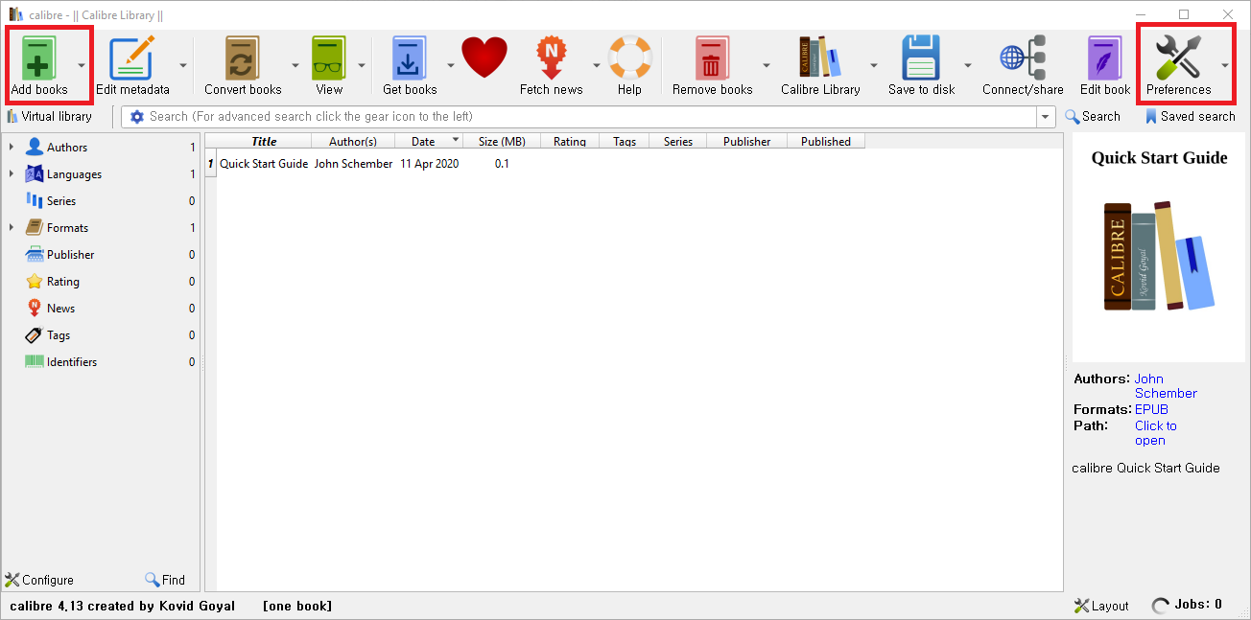This screenshot has width=1251, height=620.
Task: Sort by the Author(s) column header
Action: [353, 141]
